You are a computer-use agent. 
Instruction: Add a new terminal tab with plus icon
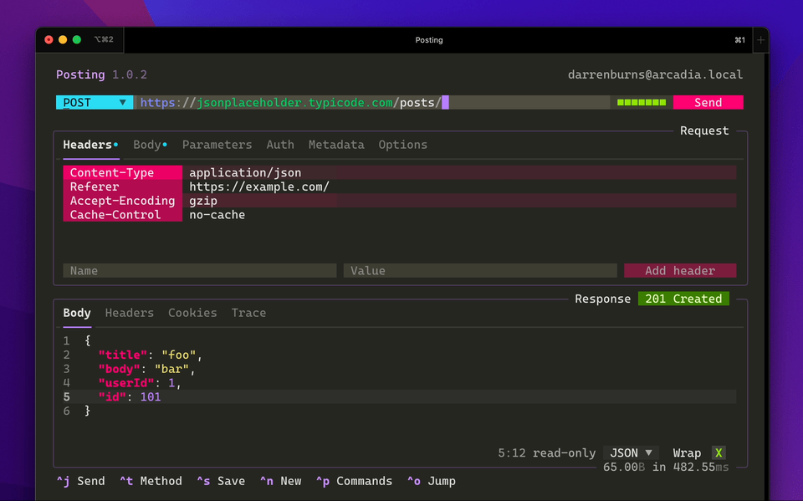761,40
